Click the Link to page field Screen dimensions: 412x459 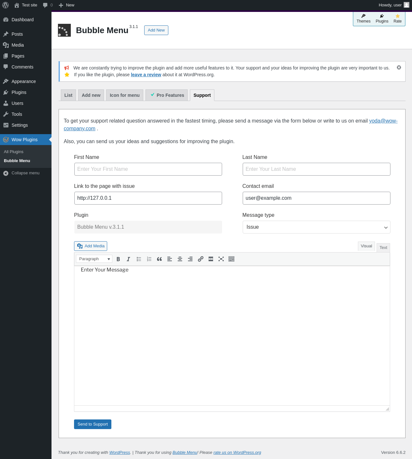coord(148,198)
